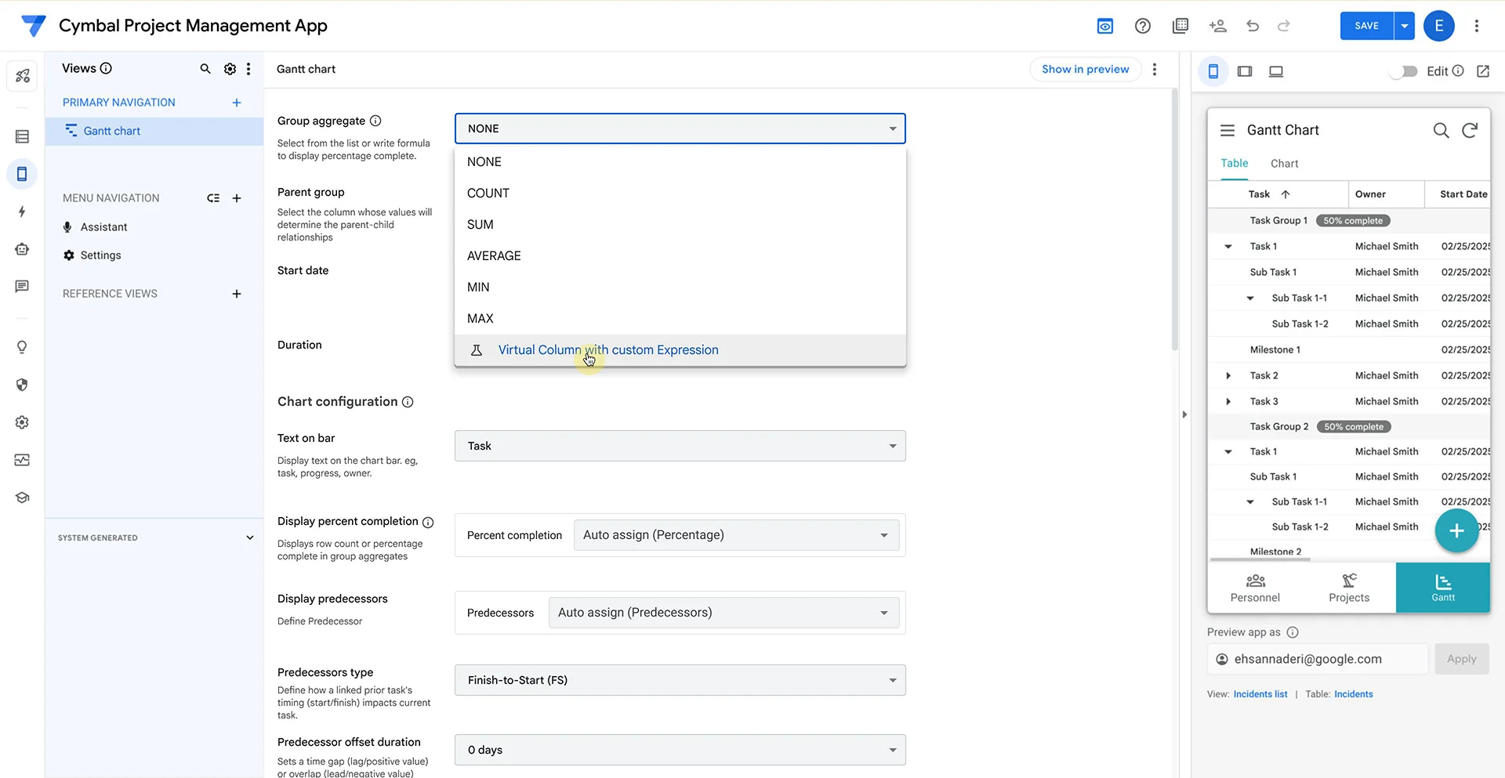Open the SAVE dropdown arrow
Viewport: 1505px width, 778px height.
tap(1405, 26)
